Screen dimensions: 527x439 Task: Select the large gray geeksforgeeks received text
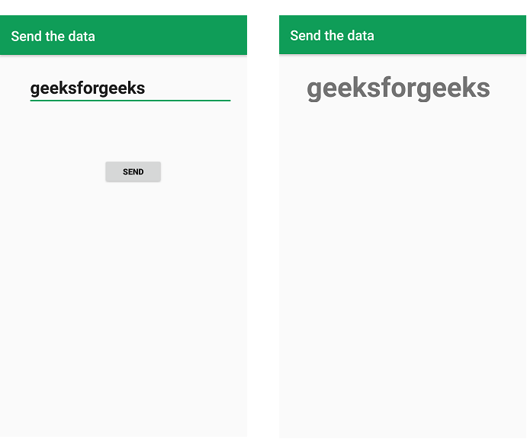pos(398,88)
